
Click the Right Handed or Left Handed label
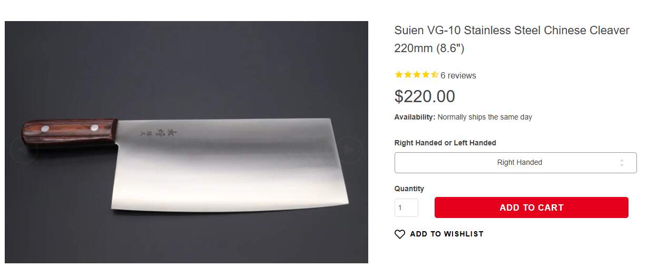[445, 143]
